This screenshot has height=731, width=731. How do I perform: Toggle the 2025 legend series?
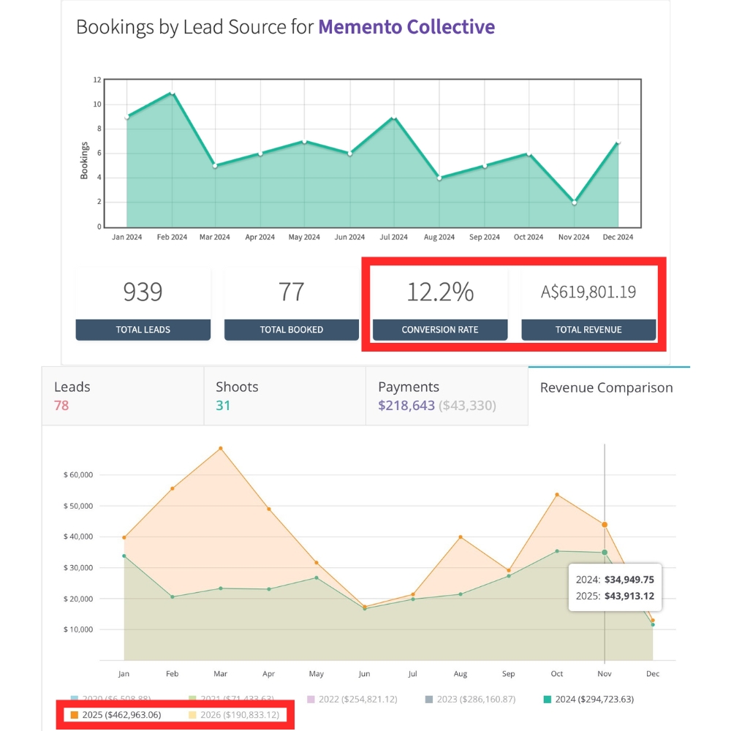[115, 715]
